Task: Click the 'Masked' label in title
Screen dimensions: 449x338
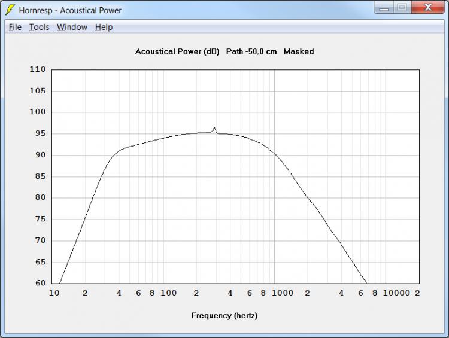Action: 299,52
